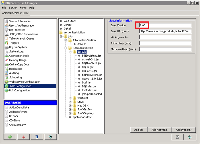Click the Maximum Heap (Xmx) field
200x144 pixels.
pos(166,49)
